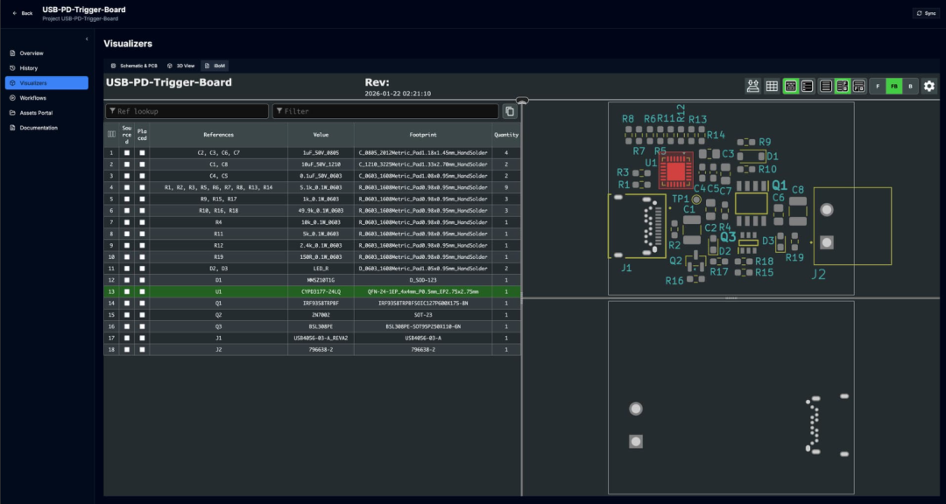Focus the Filter input field
The height and width of the screenshot is (504, 946).
coord(385,111)
